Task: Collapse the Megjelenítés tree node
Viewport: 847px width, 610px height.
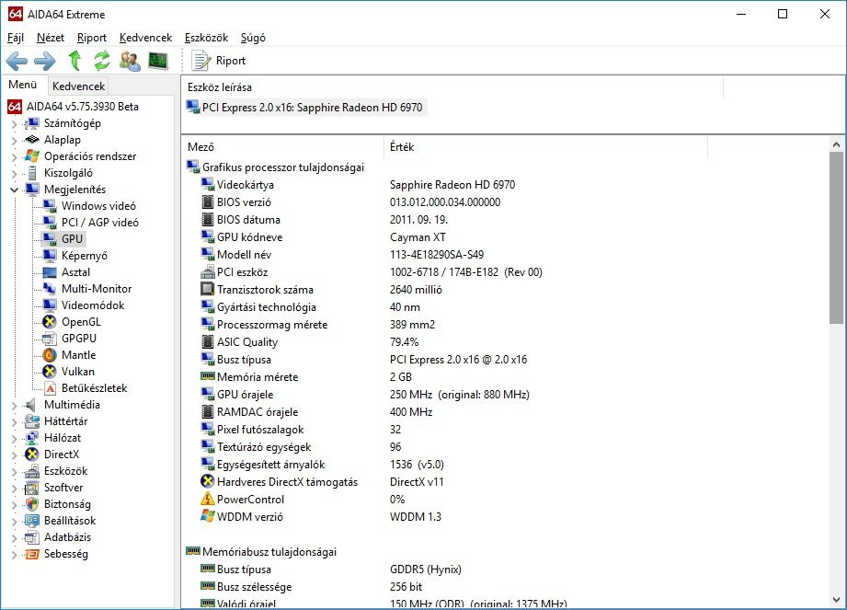Action: pyautogui.click(x=14, y=190)
